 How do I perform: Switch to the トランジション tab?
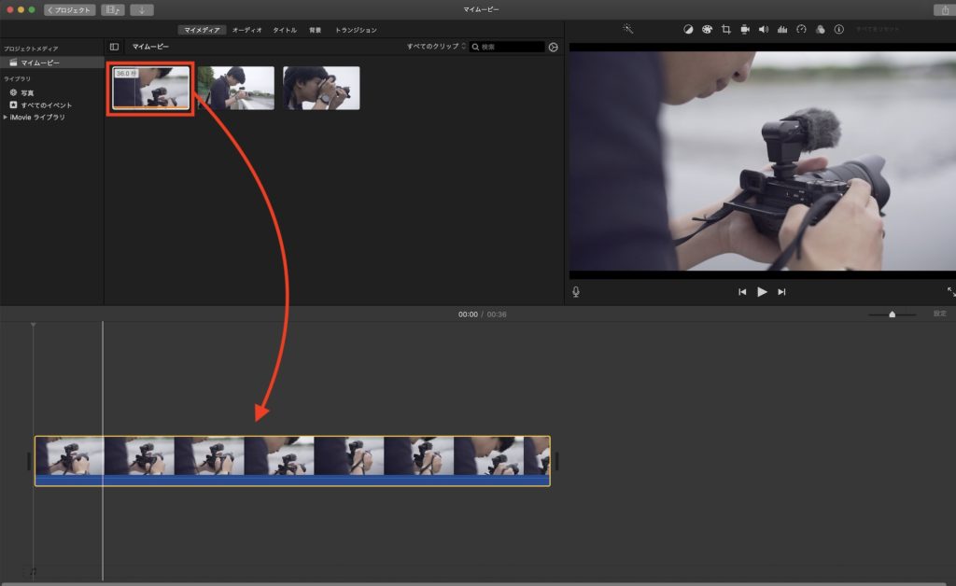pyautogui.click(x=356, y=30)
